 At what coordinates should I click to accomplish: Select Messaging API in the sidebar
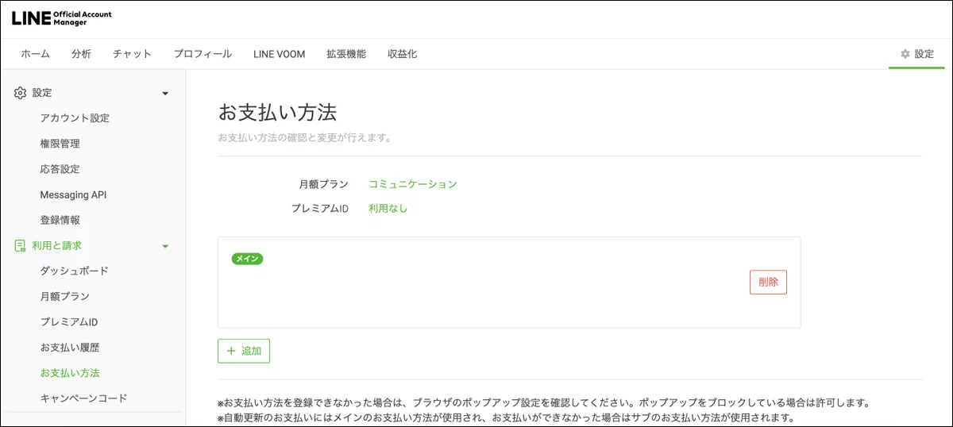73,194
